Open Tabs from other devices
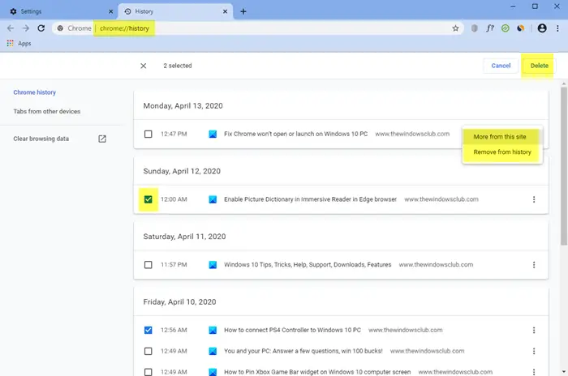 point(47,112)
